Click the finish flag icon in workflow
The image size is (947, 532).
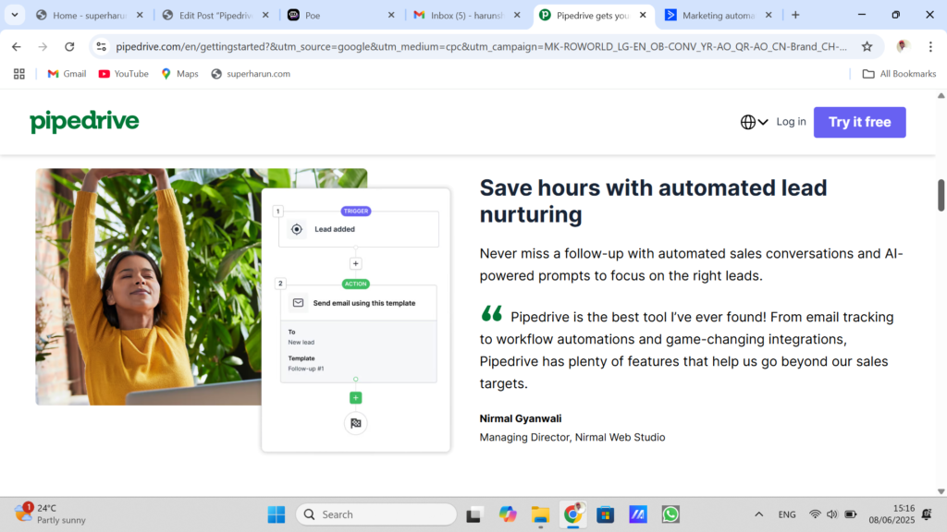point(356,423)
